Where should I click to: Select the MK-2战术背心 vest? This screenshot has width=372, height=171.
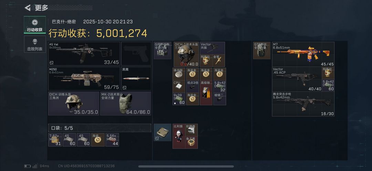tap(126, 103)
